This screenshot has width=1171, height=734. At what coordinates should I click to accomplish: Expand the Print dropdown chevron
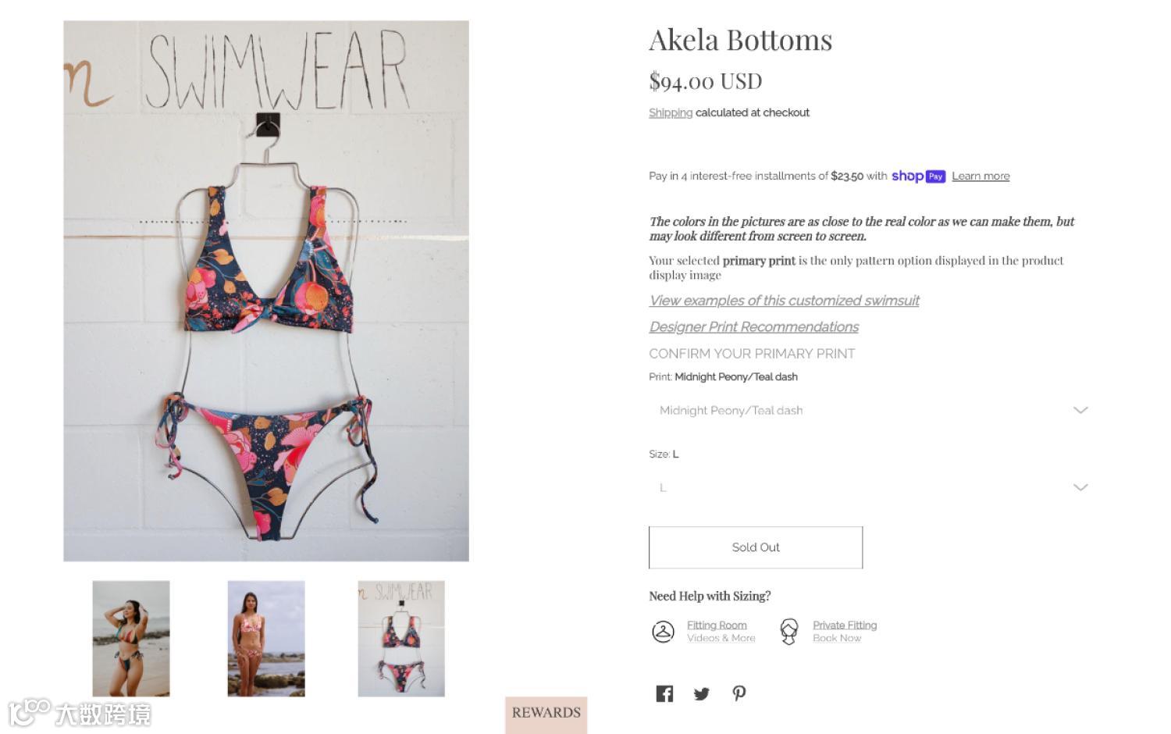point(1080,410)
